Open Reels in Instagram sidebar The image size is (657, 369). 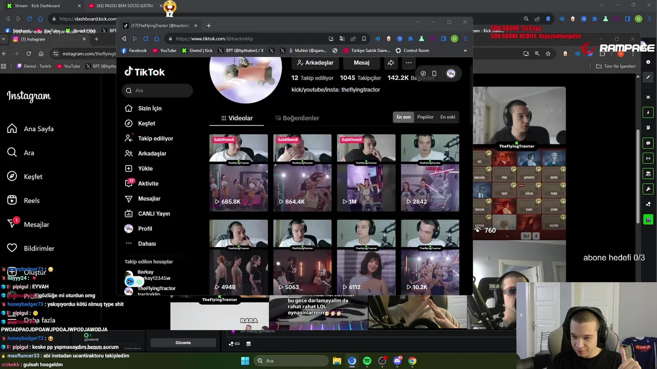[x=23, y=200]
